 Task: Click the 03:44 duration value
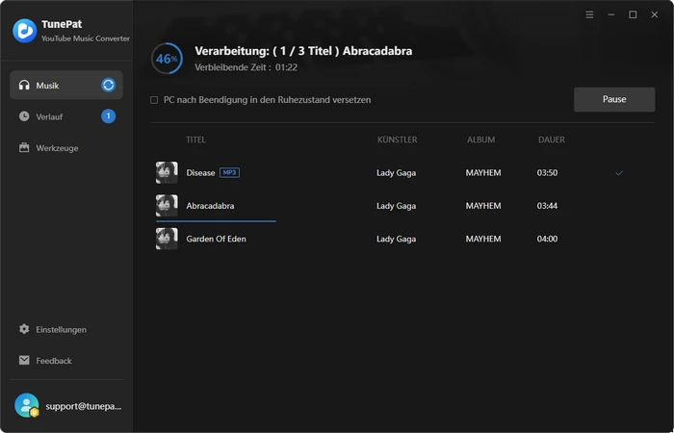pyautogui.click(x=547, y=206)
